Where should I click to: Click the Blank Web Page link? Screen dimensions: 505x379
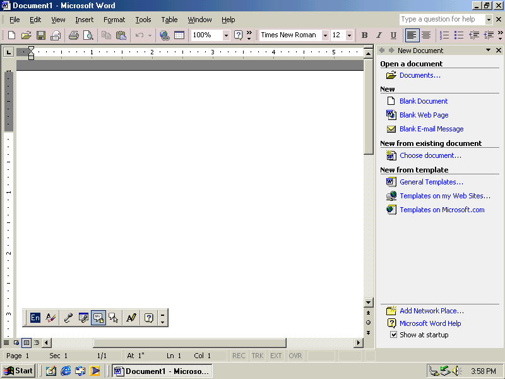tap(424, 115)
